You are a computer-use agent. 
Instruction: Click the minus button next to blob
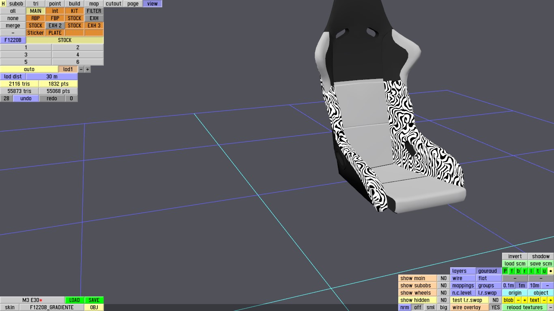[518, 300]
